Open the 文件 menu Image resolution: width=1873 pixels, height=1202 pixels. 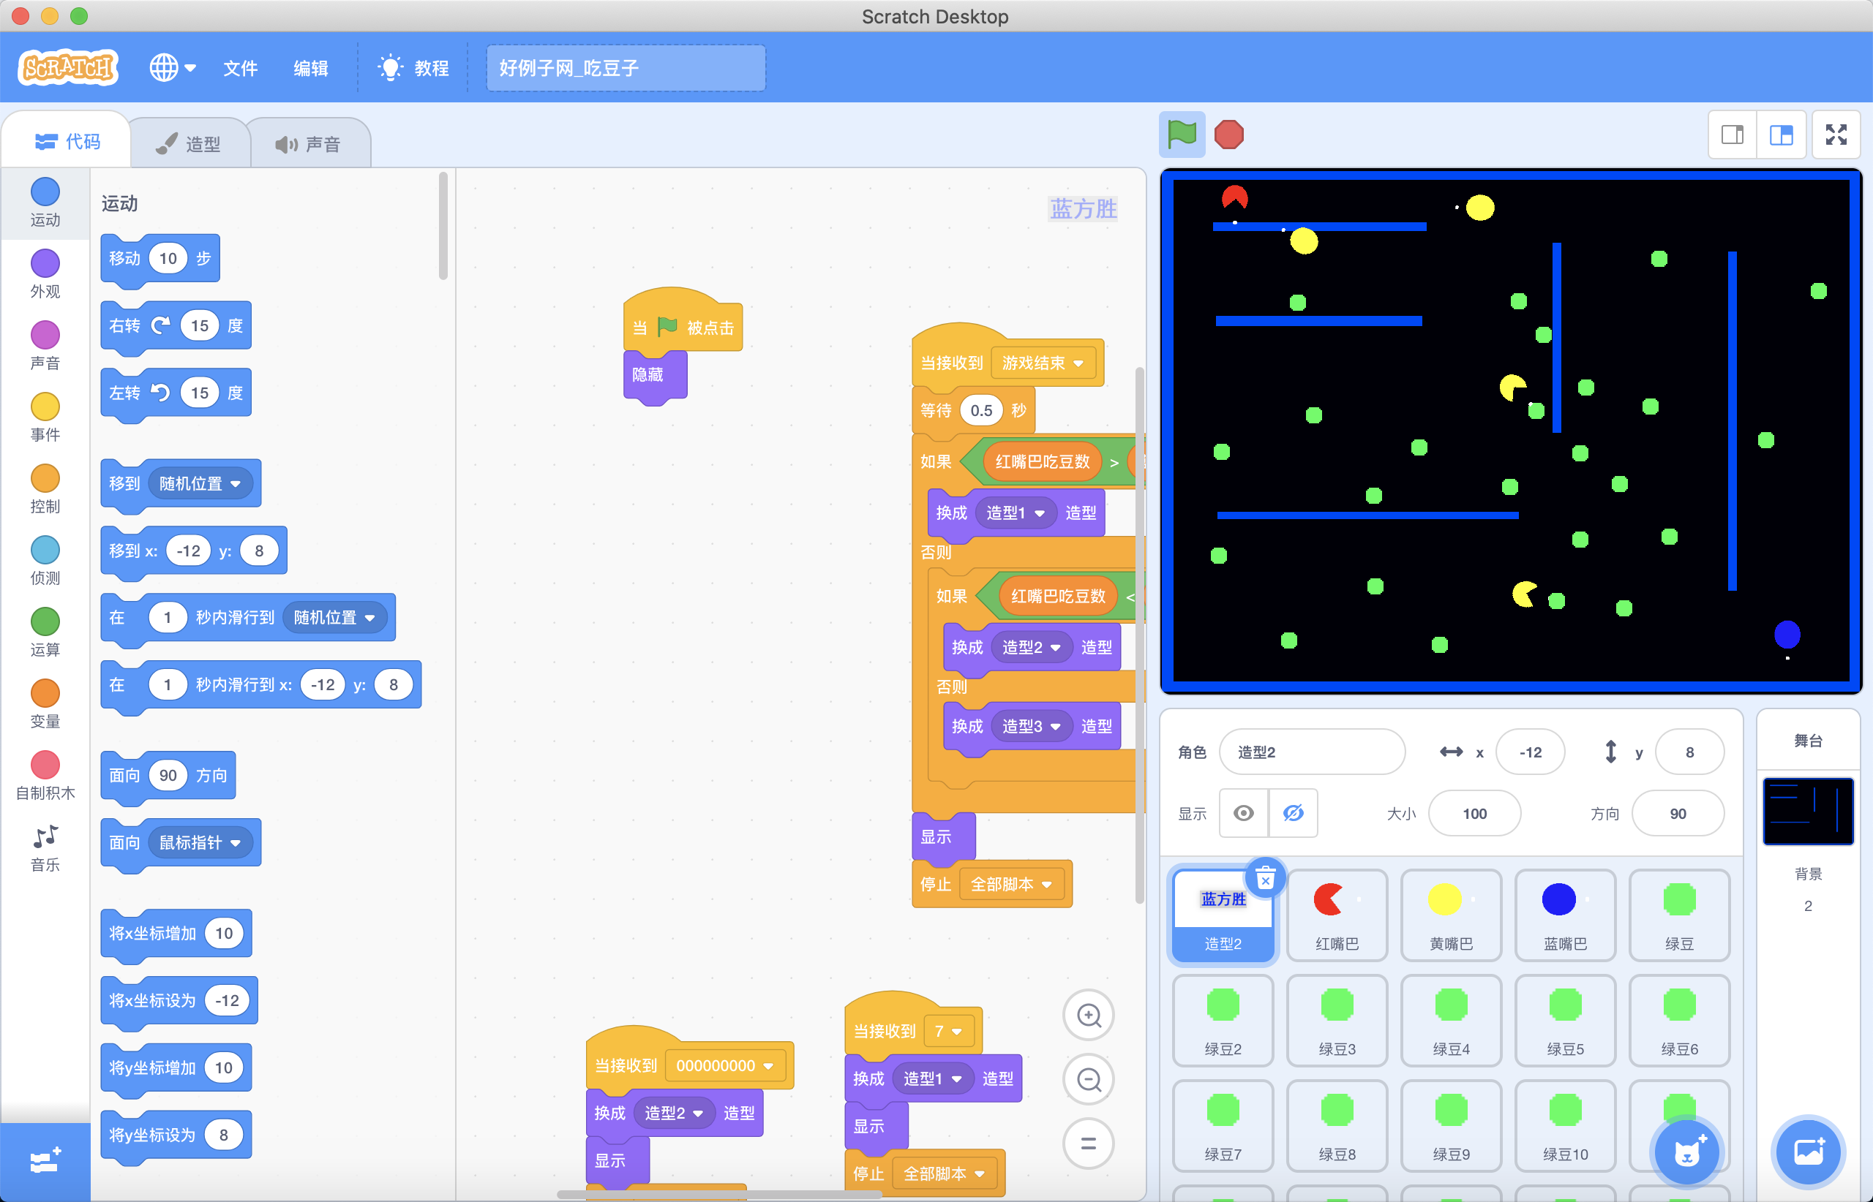[240, 68]
